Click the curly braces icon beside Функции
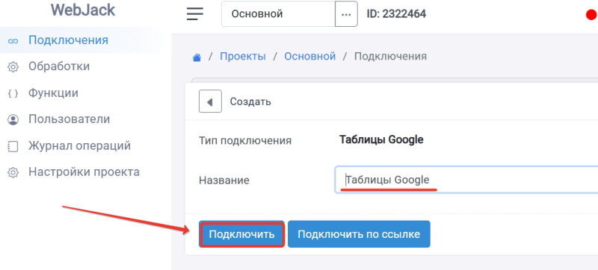The width and height of the screenshot is (598, 270). tap(13, 93)
